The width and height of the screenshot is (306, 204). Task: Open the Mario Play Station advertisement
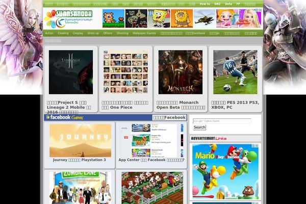coord(225,172)
